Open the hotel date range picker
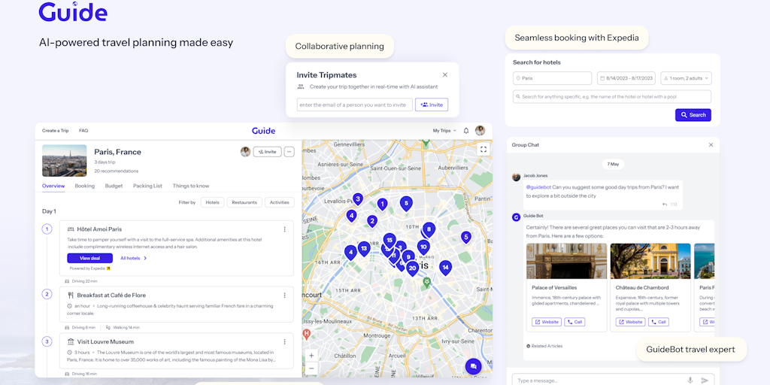 626,78
